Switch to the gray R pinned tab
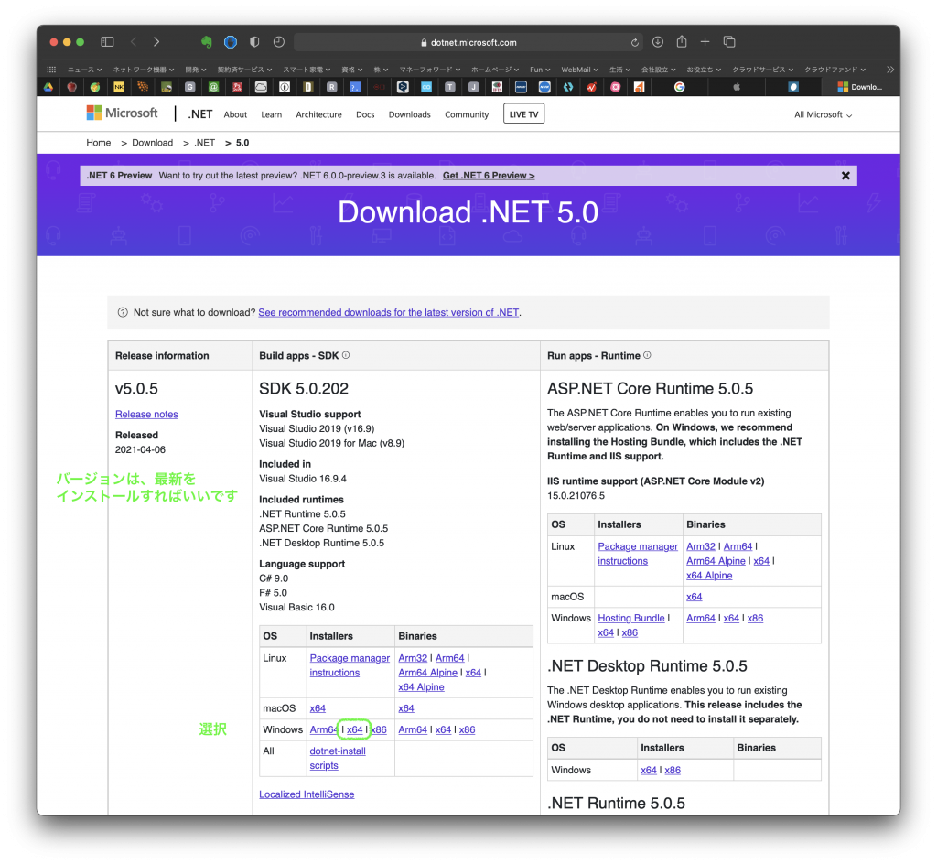 pos(331,87)
